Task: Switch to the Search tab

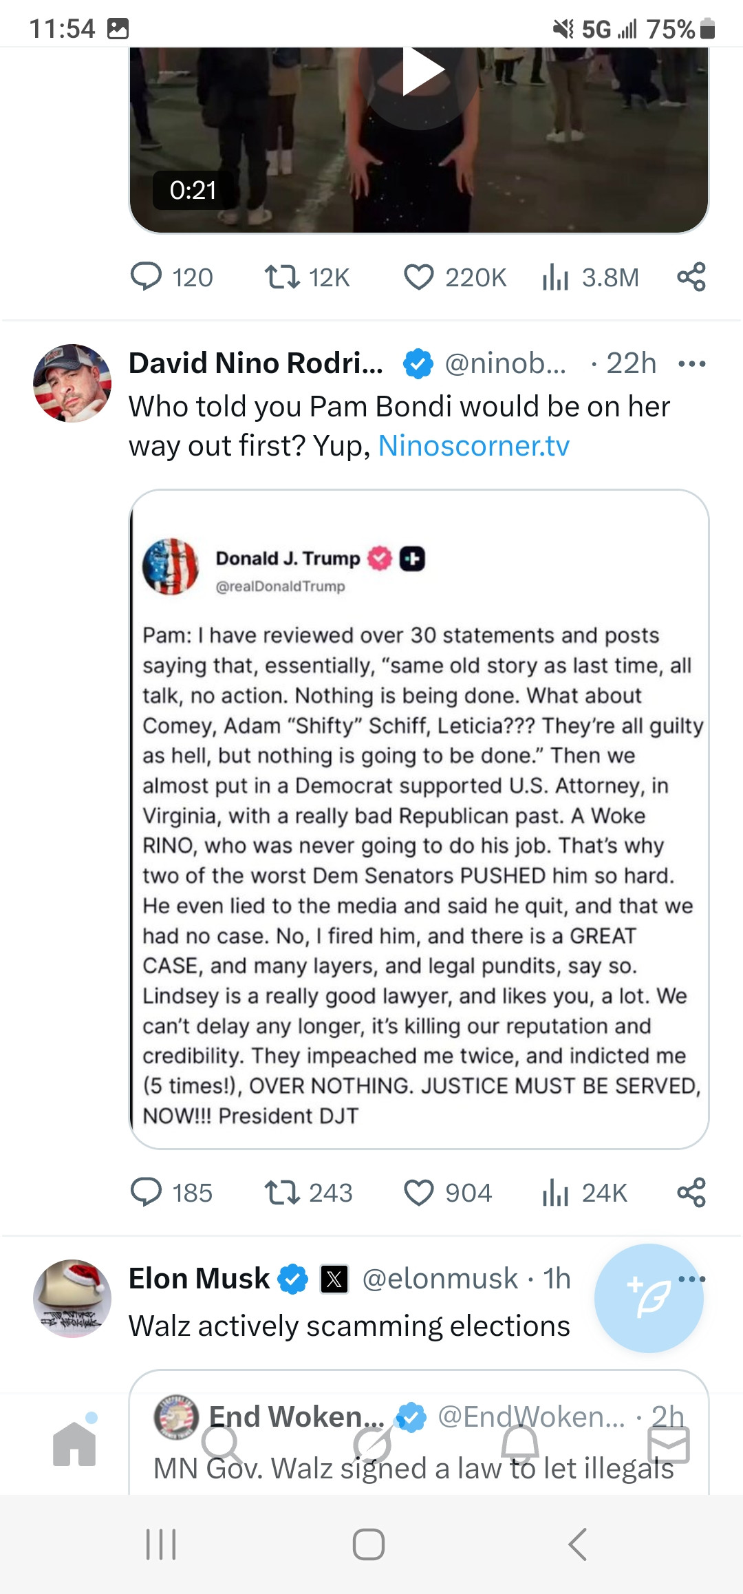Action: (x=222, y=1444)
